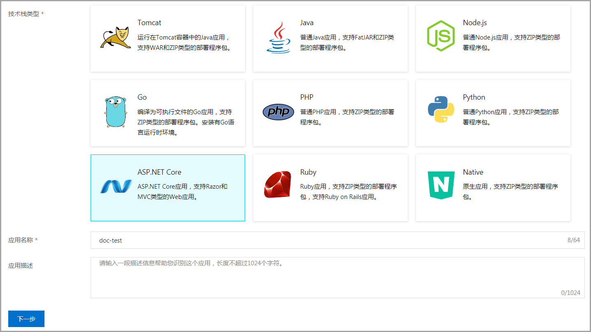Pick the Native stack title
The image size is (591, 332).
pos(473,172)
